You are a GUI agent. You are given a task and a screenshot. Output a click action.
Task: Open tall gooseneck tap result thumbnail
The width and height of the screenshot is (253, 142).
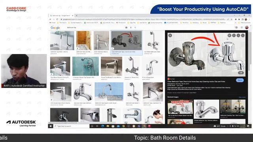pos(62,41)
